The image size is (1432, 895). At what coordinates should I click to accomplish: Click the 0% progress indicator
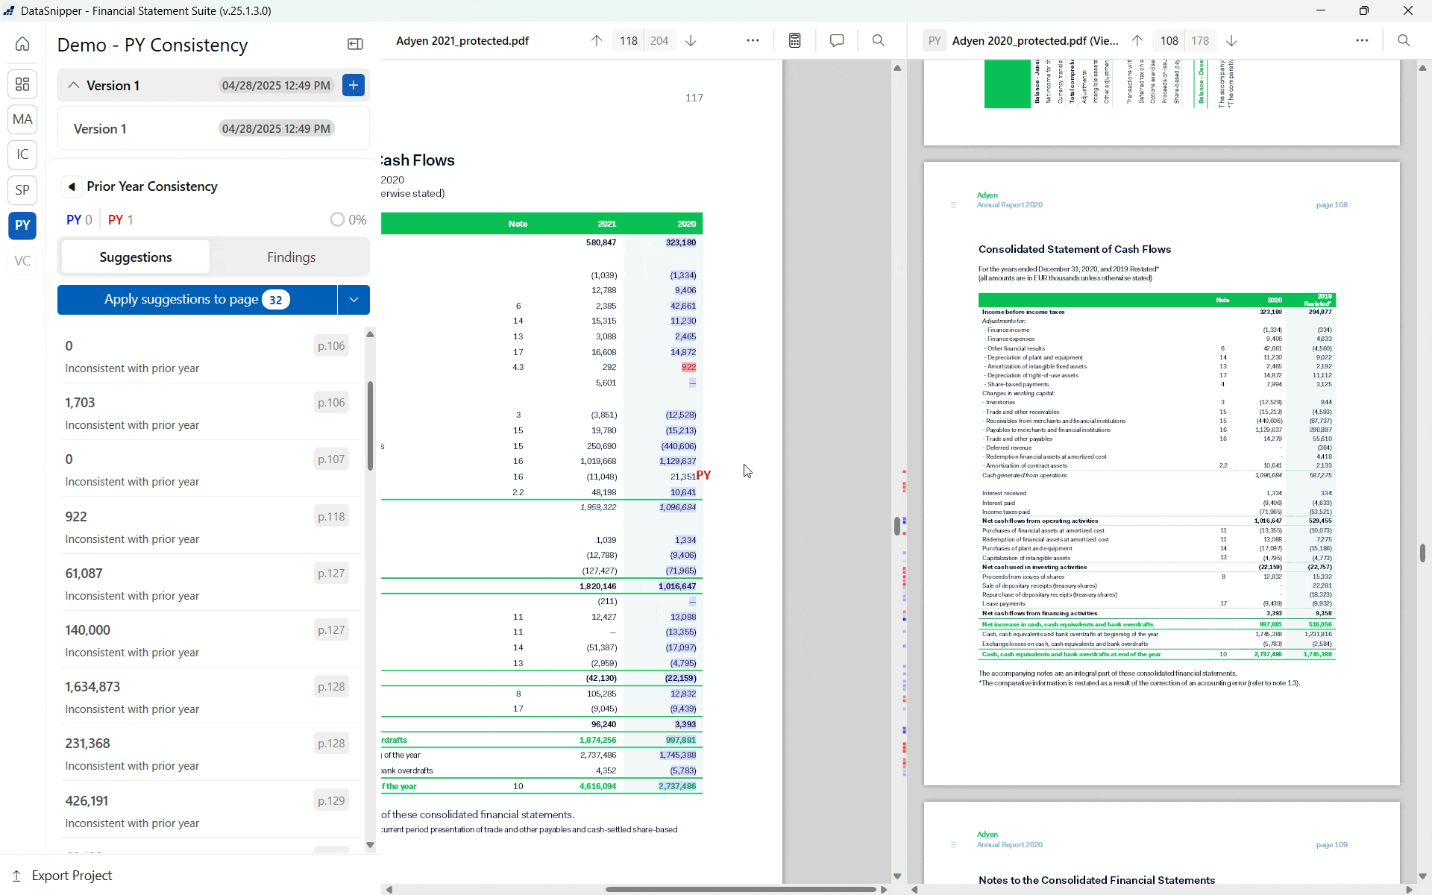pyautogui.click(x=348, y=220)
